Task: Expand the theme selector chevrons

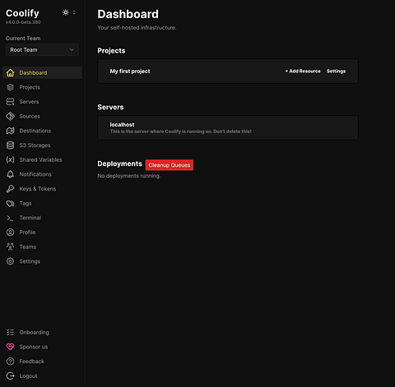Action: click(x=74, y=12)
